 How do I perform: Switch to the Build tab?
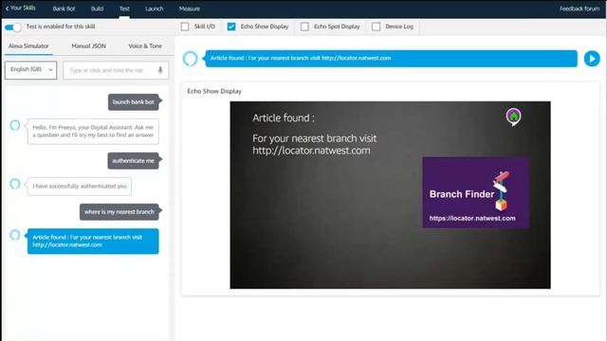(x=97, y=9)
